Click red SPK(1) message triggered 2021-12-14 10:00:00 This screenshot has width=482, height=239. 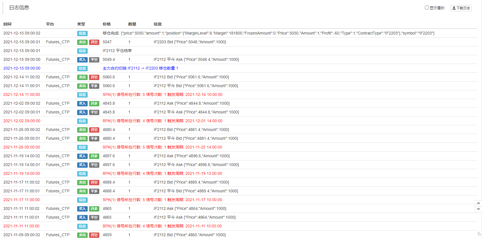162,94
